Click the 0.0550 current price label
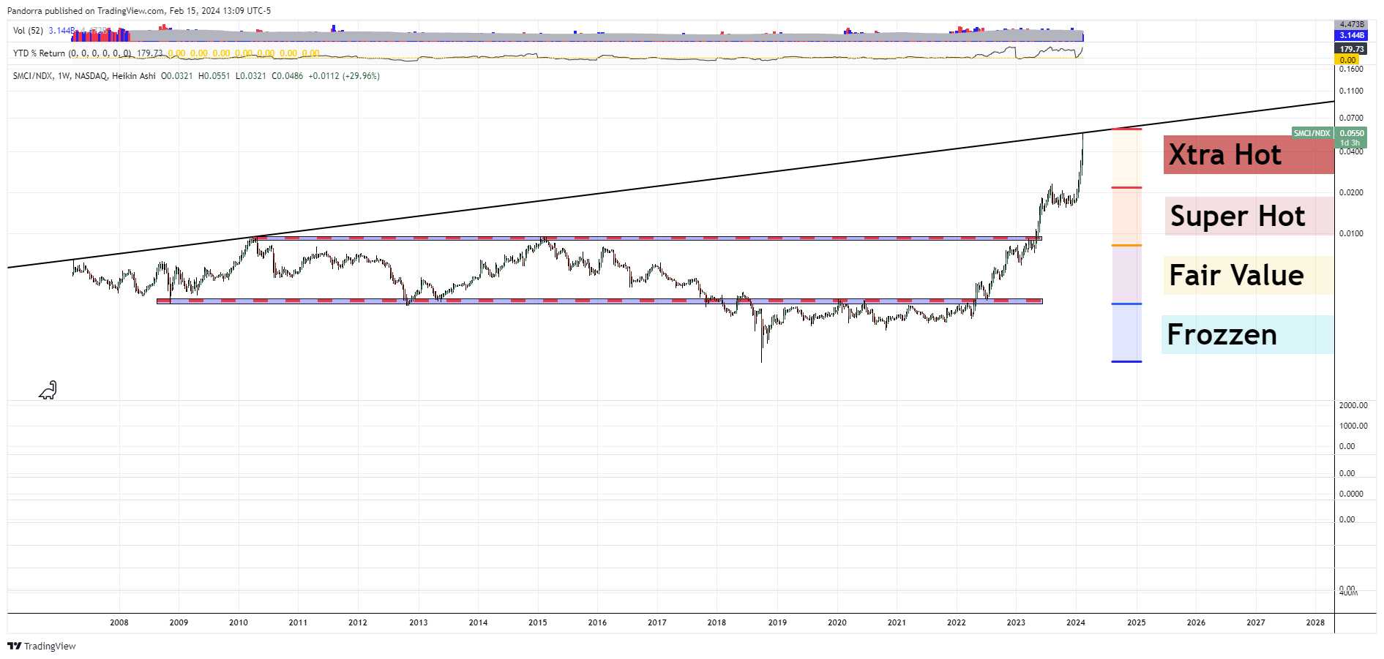 (1351, 133)
